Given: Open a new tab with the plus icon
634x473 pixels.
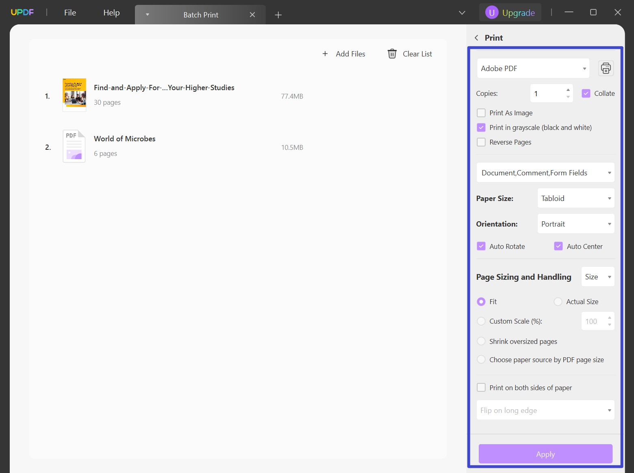Looking at the screenshot, I should click(x=278, y=15).
